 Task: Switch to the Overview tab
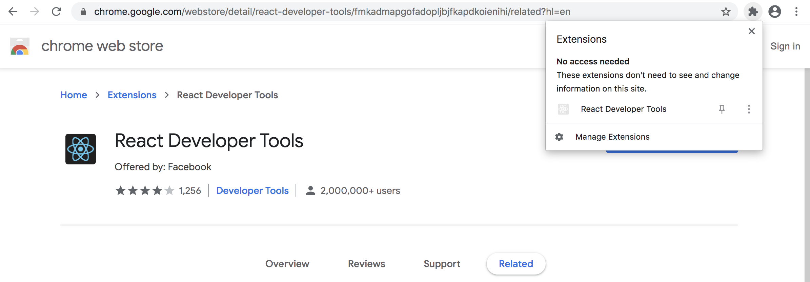click(287, 264)
